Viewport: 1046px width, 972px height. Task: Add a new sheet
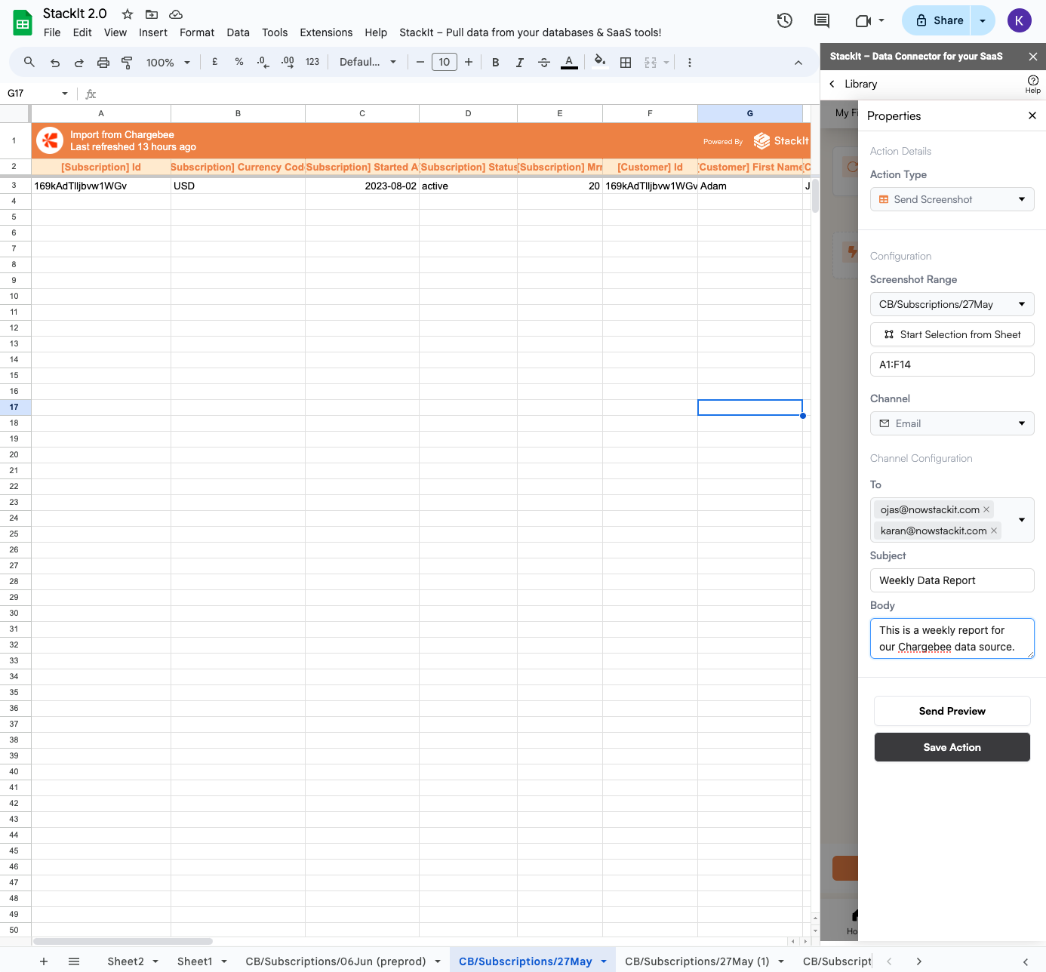(x=44, y=961)
